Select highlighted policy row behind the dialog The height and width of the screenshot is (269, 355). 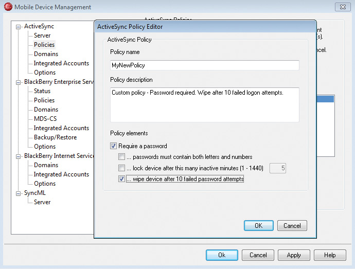point(325,99)
